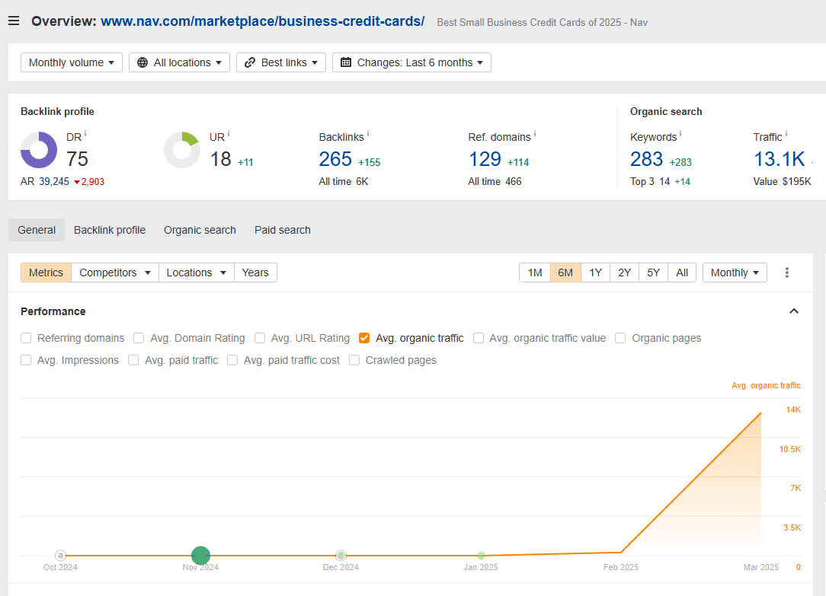Click the 265 backlinks count link

[335, 159]
